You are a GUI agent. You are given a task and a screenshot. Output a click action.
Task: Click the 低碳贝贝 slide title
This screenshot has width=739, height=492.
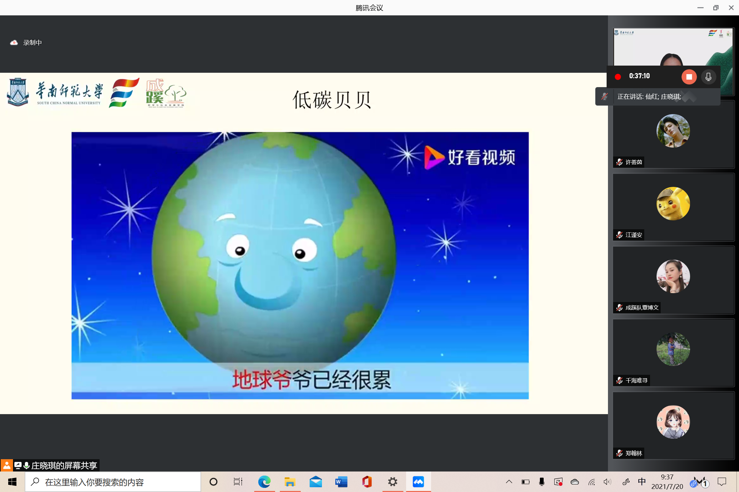click(x=332, y=100)
